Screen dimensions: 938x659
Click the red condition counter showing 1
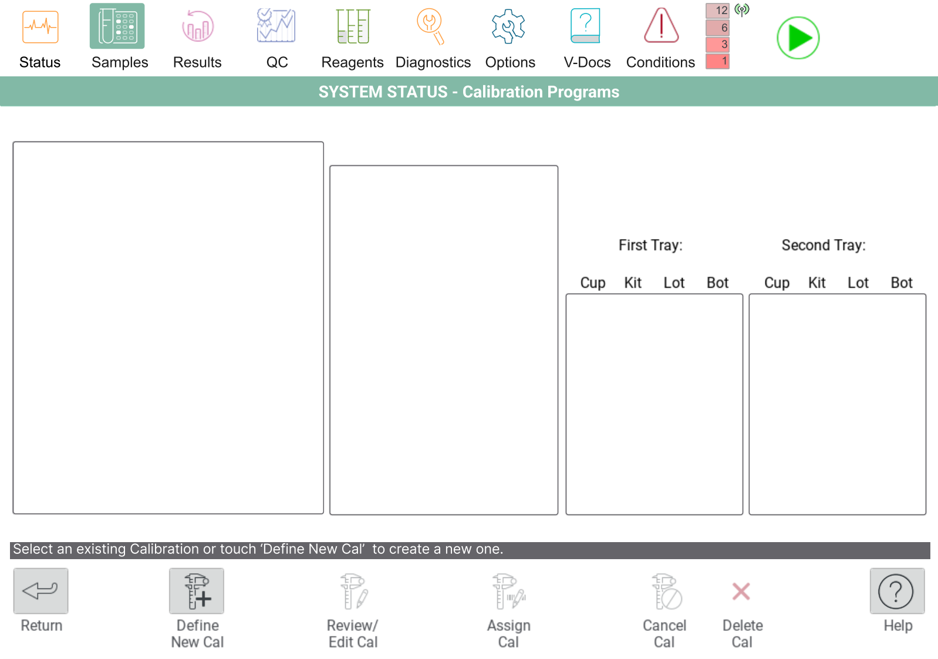coord(717,61)
